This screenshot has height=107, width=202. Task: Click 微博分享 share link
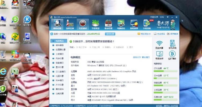(137, 57)
